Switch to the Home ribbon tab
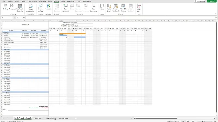The height and width of the screenshot is (122, 218). [x=10, y=1]
